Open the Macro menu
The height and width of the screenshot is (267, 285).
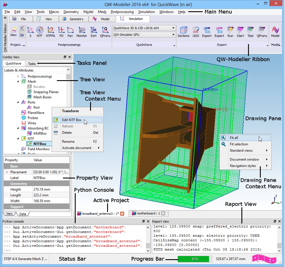click(x=54, y=12)
